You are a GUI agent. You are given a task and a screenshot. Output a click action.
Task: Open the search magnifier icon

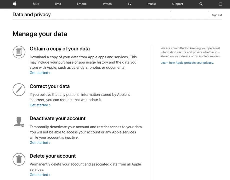pyautogui.click(x=201, y=4)
